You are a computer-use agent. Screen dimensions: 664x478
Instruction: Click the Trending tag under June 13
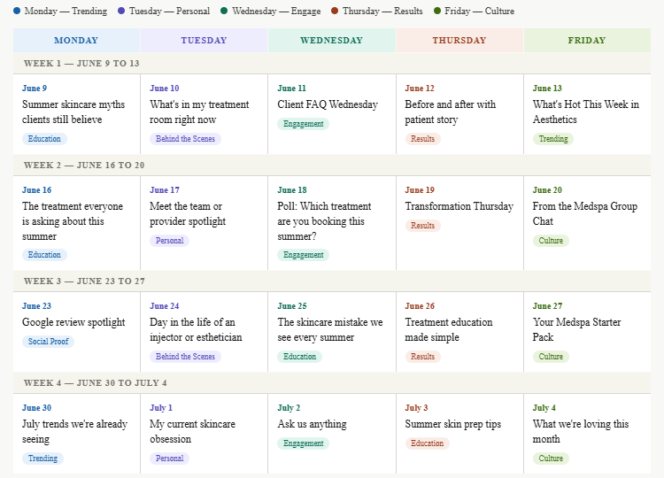pyautogui.click(x=553, y=139)
